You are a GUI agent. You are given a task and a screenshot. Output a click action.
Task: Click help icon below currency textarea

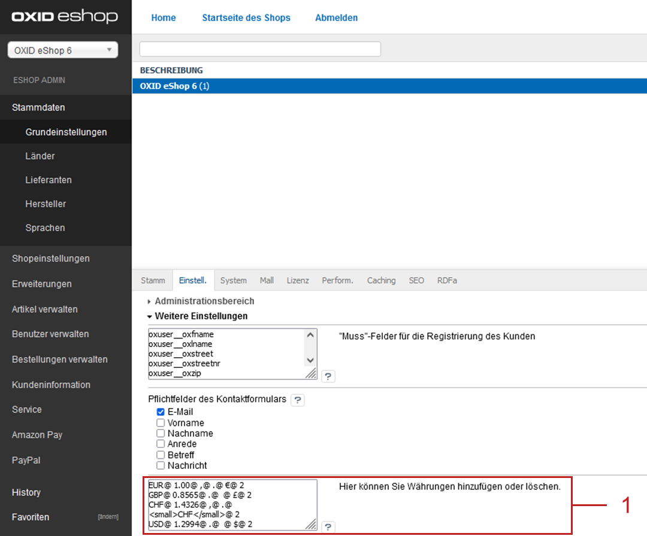pos(328,527)
